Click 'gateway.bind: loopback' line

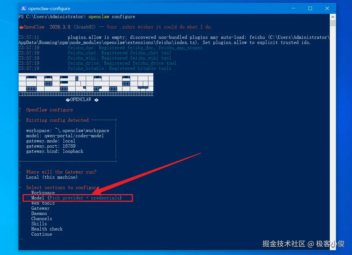pos(55,151)
